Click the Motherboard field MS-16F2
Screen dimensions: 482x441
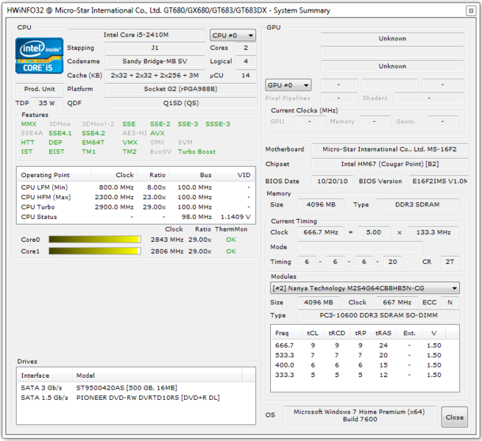click(390, 149)
